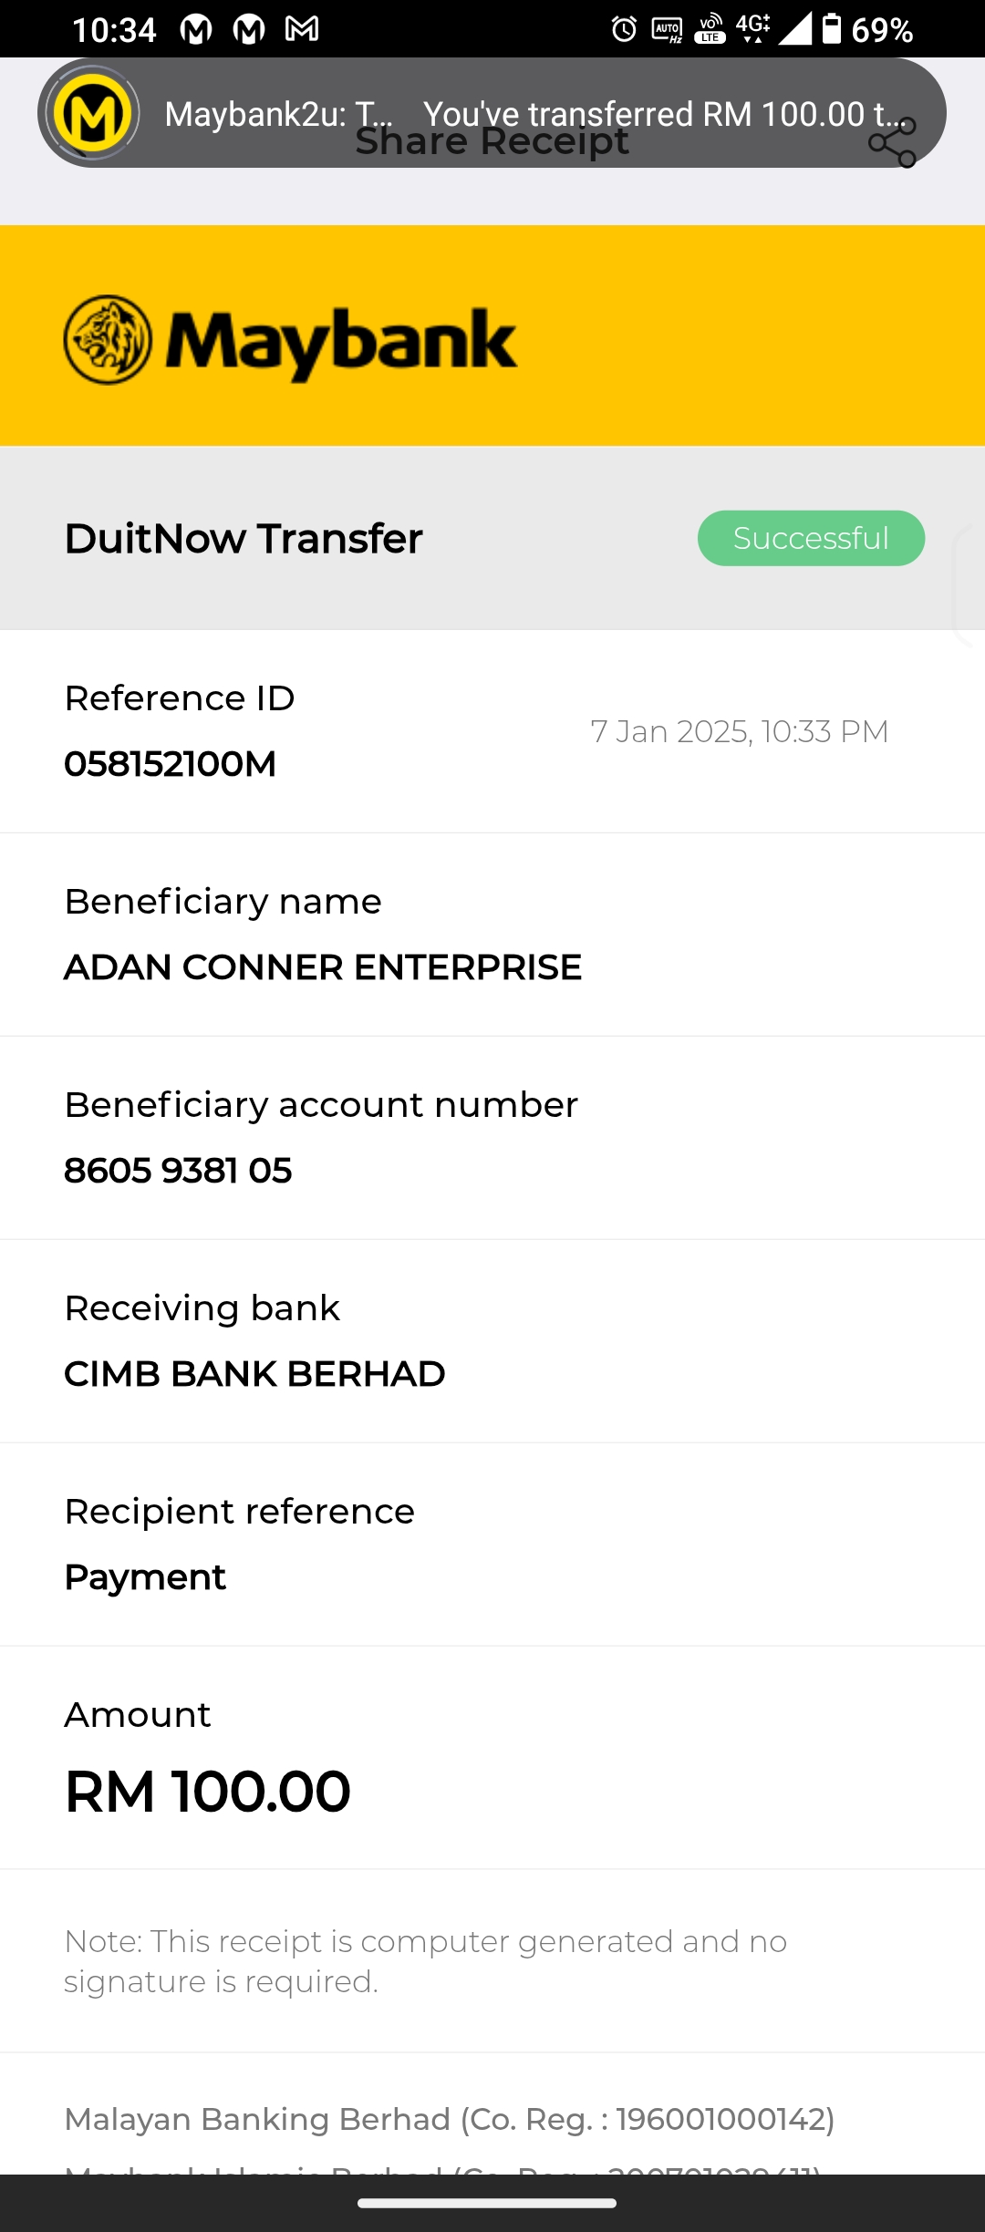Tap the green Successful status badge
Viewport: 985px width, 2232px height.
pyautogui.click(x=811, y=538)
